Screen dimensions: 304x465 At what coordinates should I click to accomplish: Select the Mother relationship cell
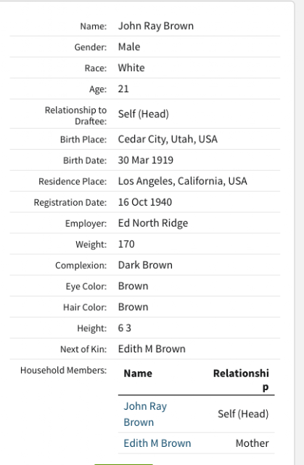252,443
